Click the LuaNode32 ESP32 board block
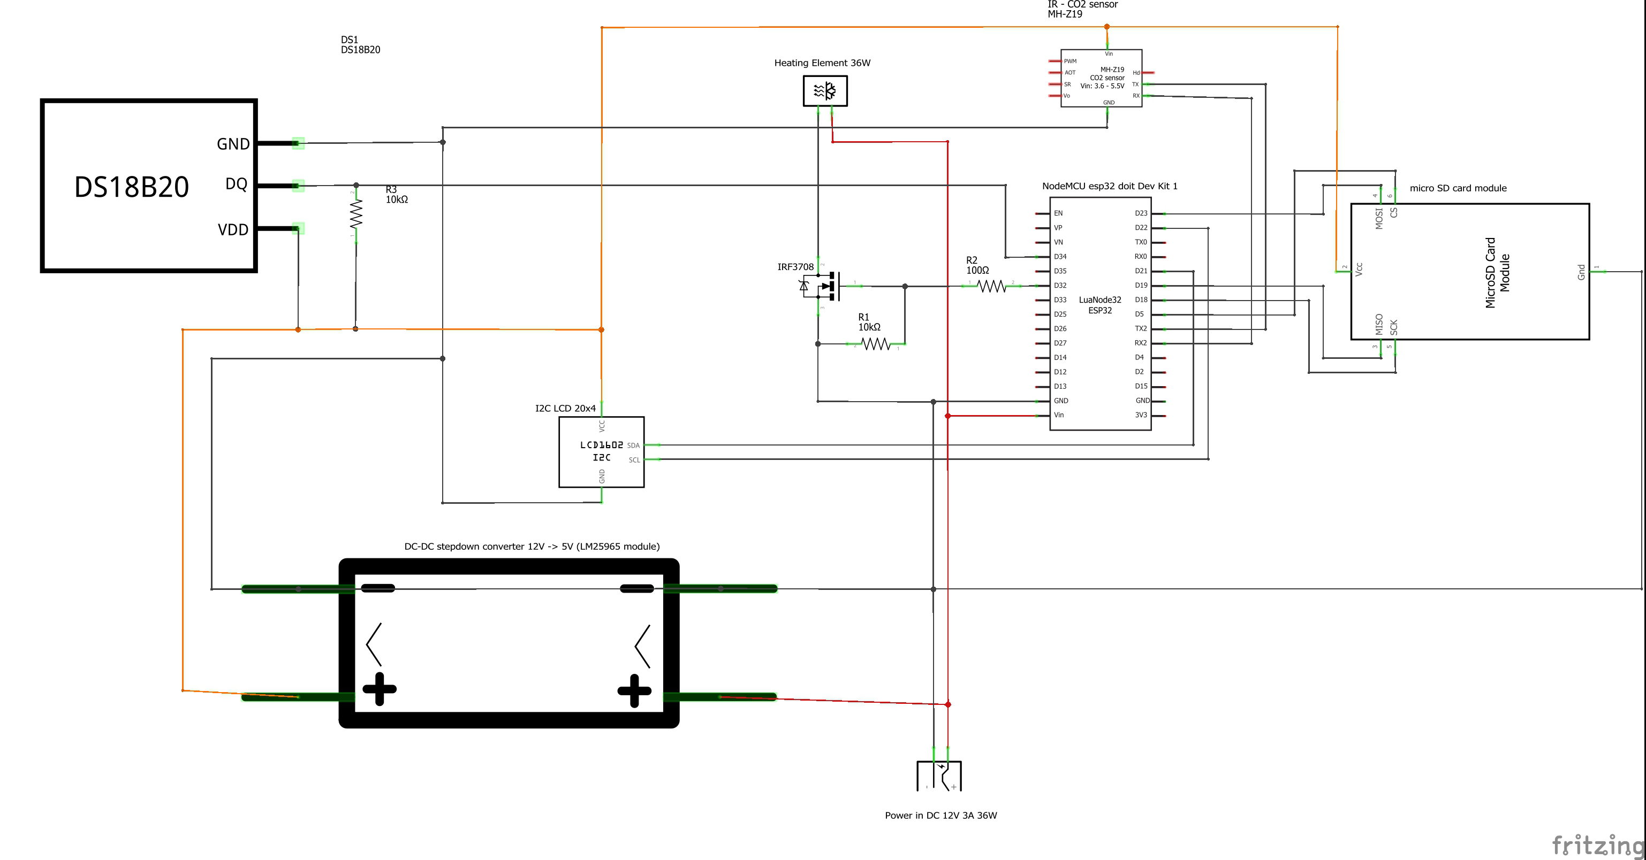The height and width of the screenshot is (860, 1646). tap(1101, 313)
